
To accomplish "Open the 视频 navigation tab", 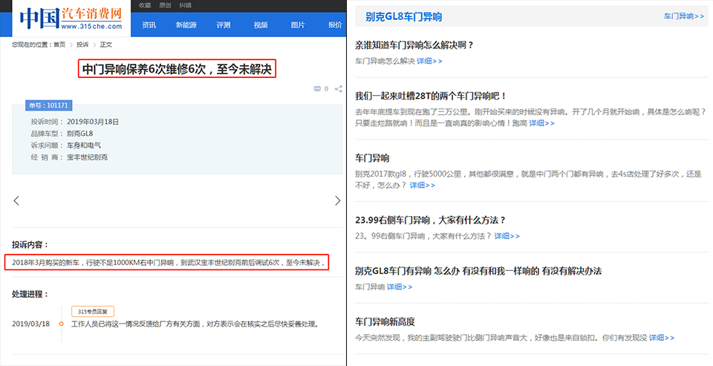I will click(261, 25).
